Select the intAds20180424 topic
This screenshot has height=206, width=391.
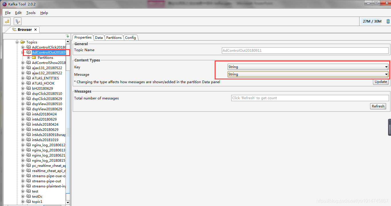click(x=45, y=124)
